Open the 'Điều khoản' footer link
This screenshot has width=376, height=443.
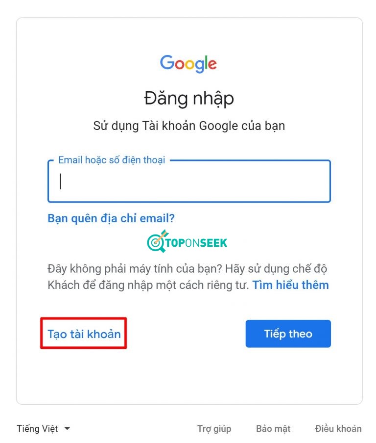coord(338,429)
